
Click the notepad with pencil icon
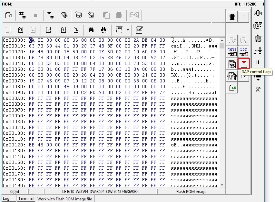pyautogui.click(x=139, y=30)
